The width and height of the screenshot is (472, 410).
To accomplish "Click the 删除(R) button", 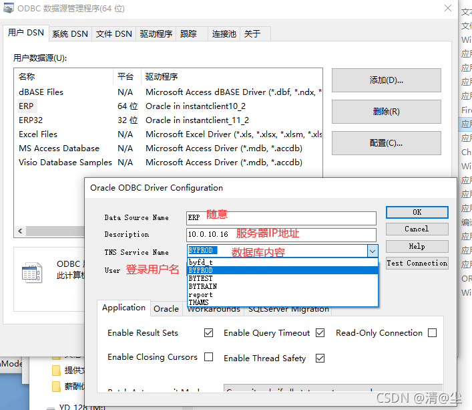I will (x=386, y=112).
